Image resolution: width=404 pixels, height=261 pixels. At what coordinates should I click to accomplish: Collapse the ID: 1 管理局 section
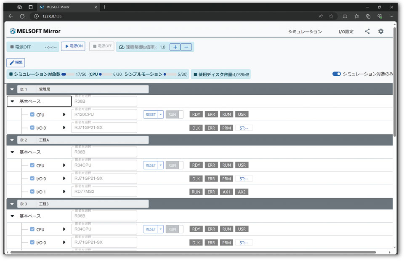[12, 89]
